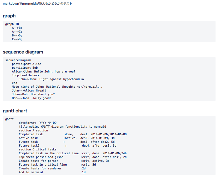219x177 pixels.
Task: Click the "Implement parser and jison" line
Action: (x=73, y=157)
